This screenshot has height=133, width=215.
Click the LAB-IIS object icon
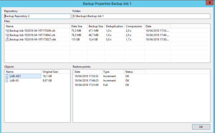[x=7, y=81]
